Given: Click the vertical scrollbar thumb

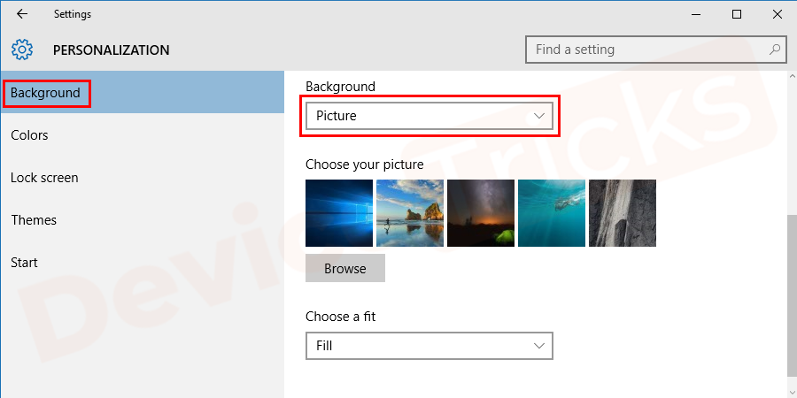Looking at the screenshot, I should coord(791,296).
